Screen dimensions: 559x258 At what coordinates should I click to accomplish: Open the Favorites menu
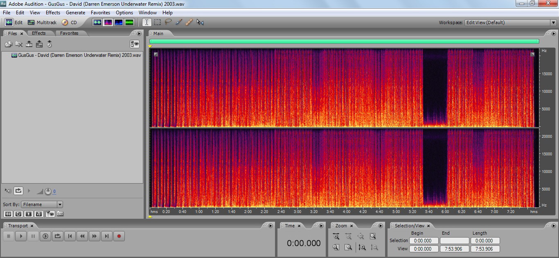click(100, 13)
